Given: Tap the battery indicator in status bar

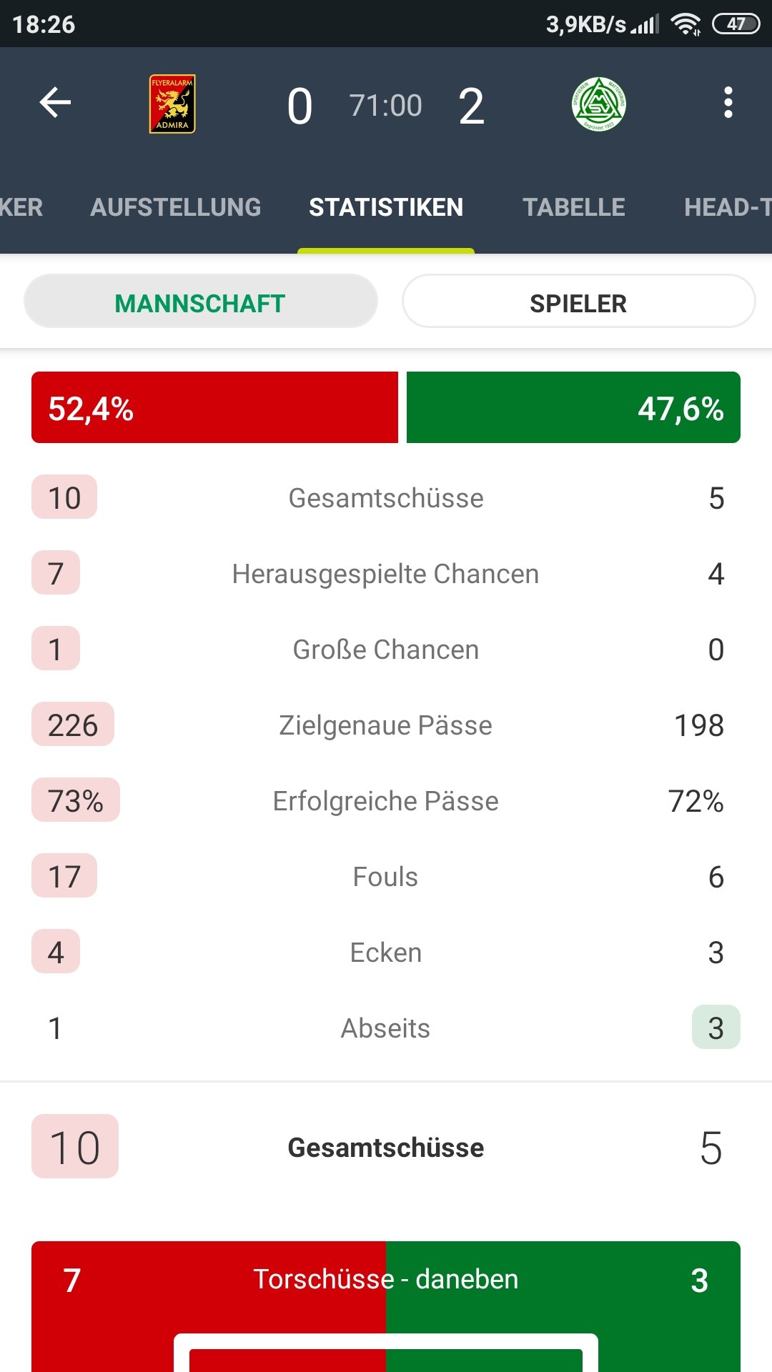Looking at the screenshot, I should point(736,24).
